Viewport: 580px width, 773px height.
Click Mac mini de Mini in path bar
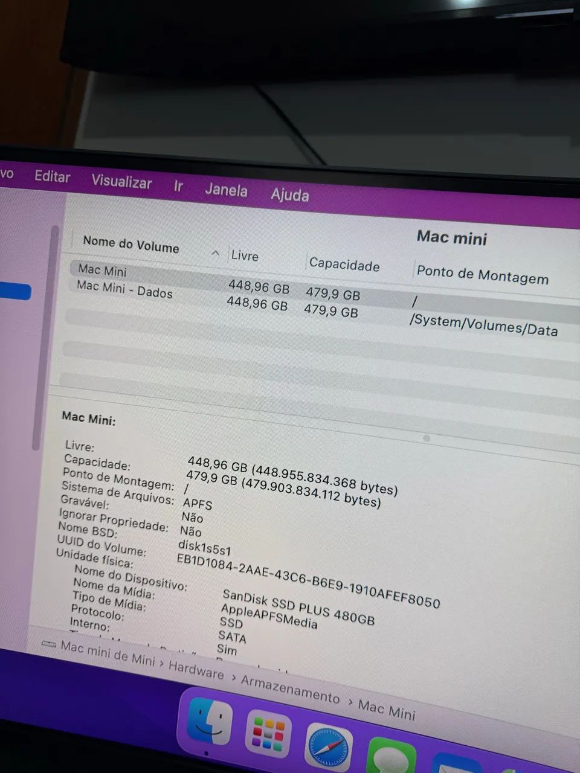[x=108, y=653]
